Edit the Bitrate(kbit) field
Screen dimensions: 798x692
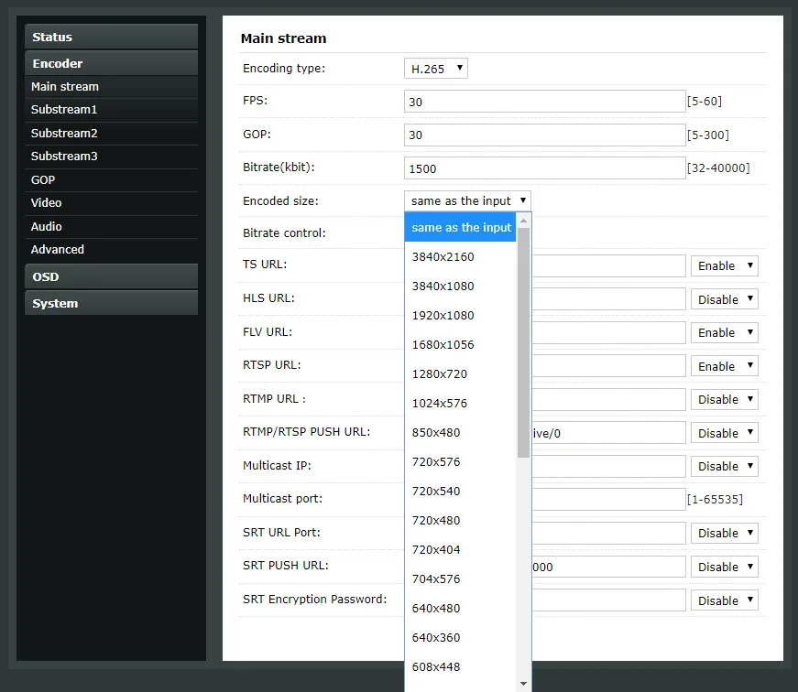[544, 168]
